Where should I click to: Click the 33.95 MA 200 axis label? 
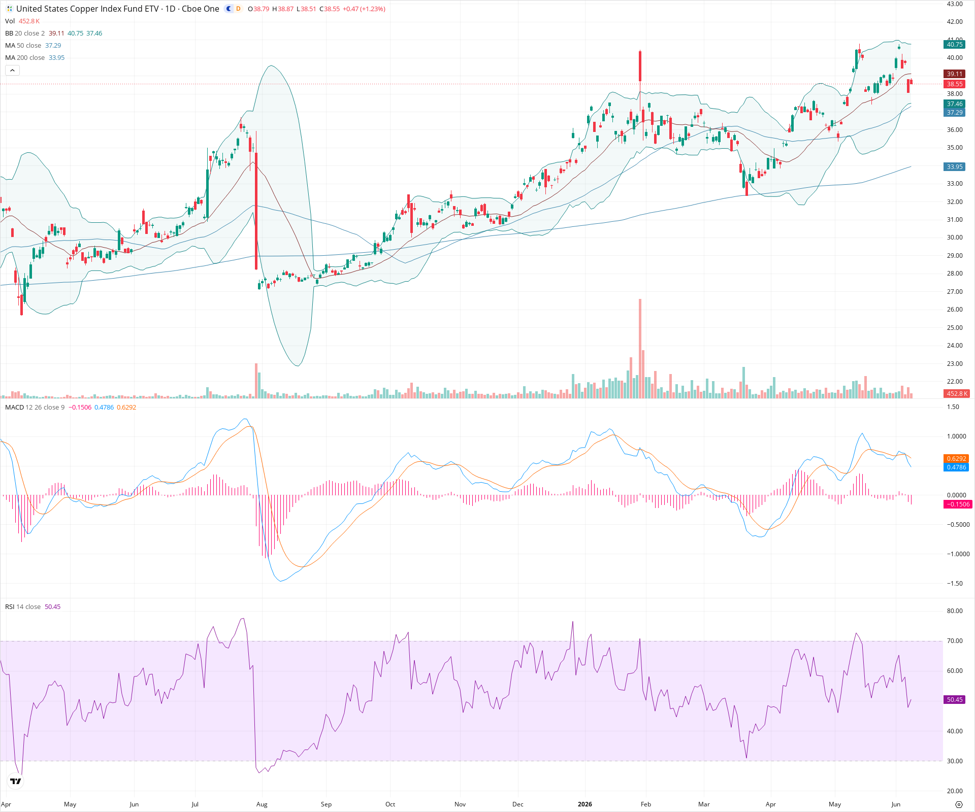pyautogui.click(x=955, y=167)
